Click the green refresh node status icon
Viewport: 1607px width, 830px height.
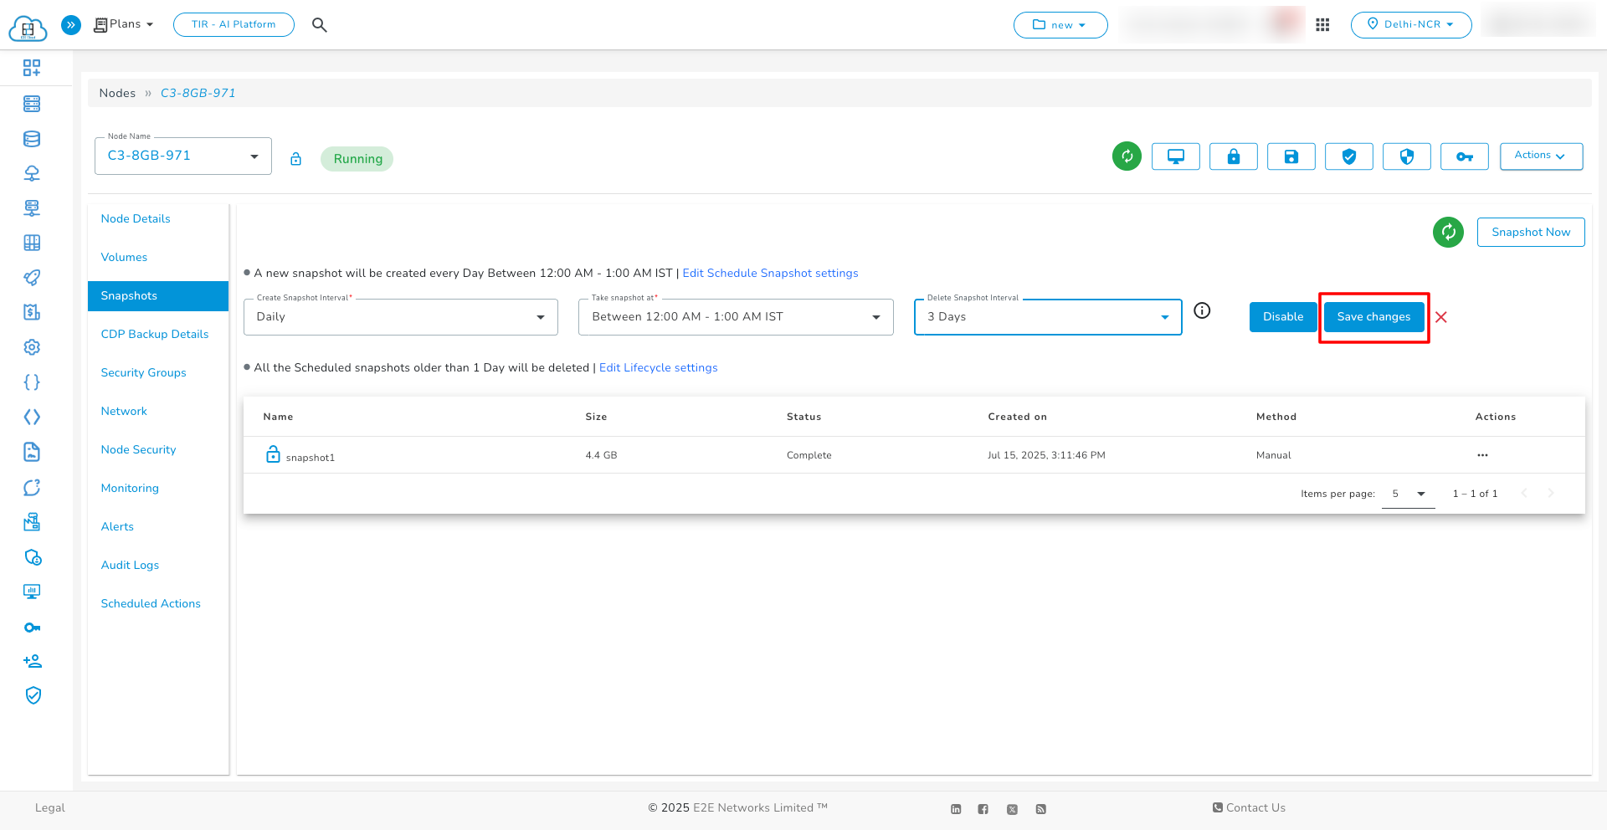(x=1126, y=156)
